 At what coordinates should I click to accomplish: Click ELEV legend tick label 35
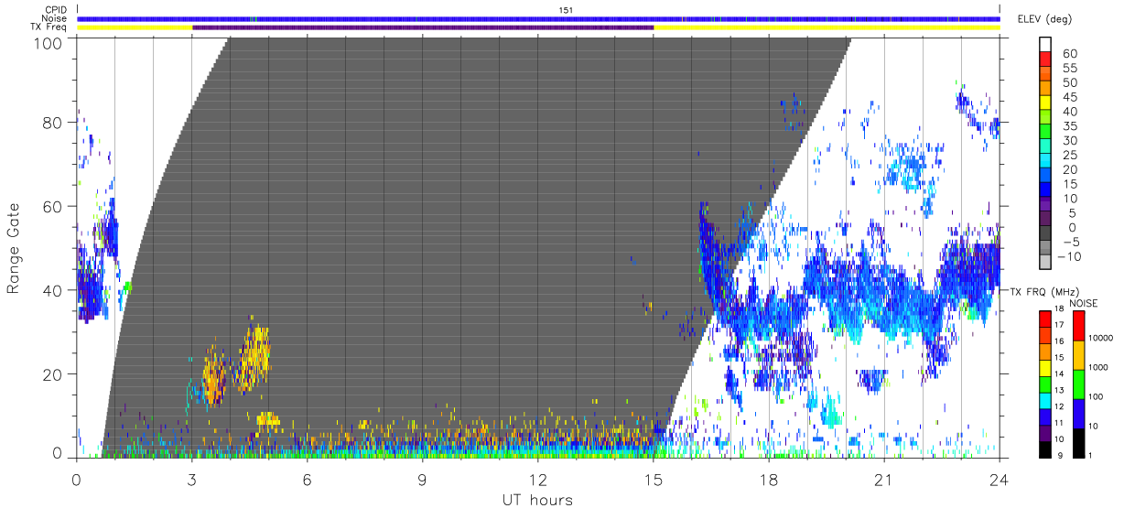1069,126
